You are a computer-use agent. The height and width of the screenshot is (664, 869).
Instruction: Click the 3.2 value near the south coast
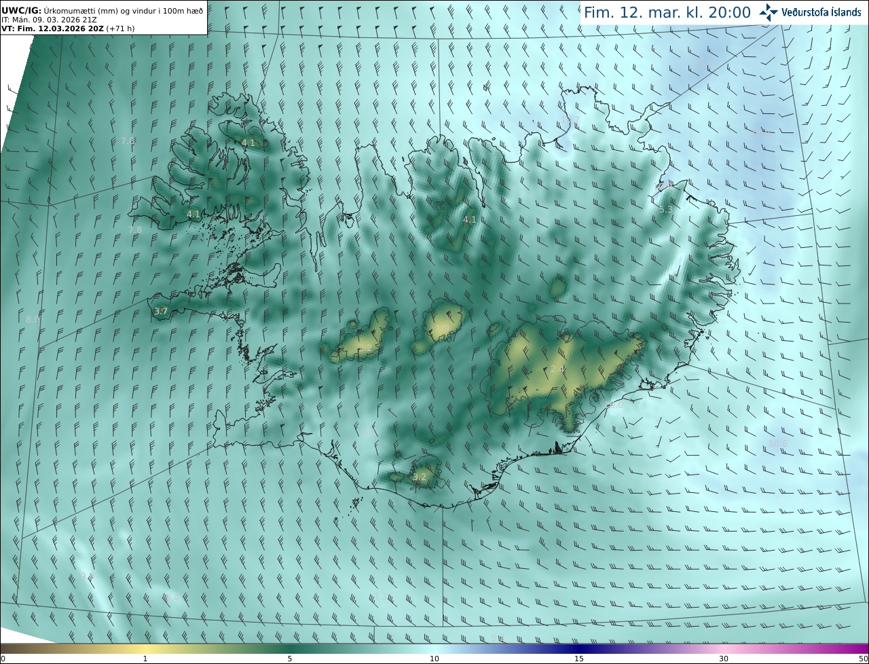tap(420, 477)
